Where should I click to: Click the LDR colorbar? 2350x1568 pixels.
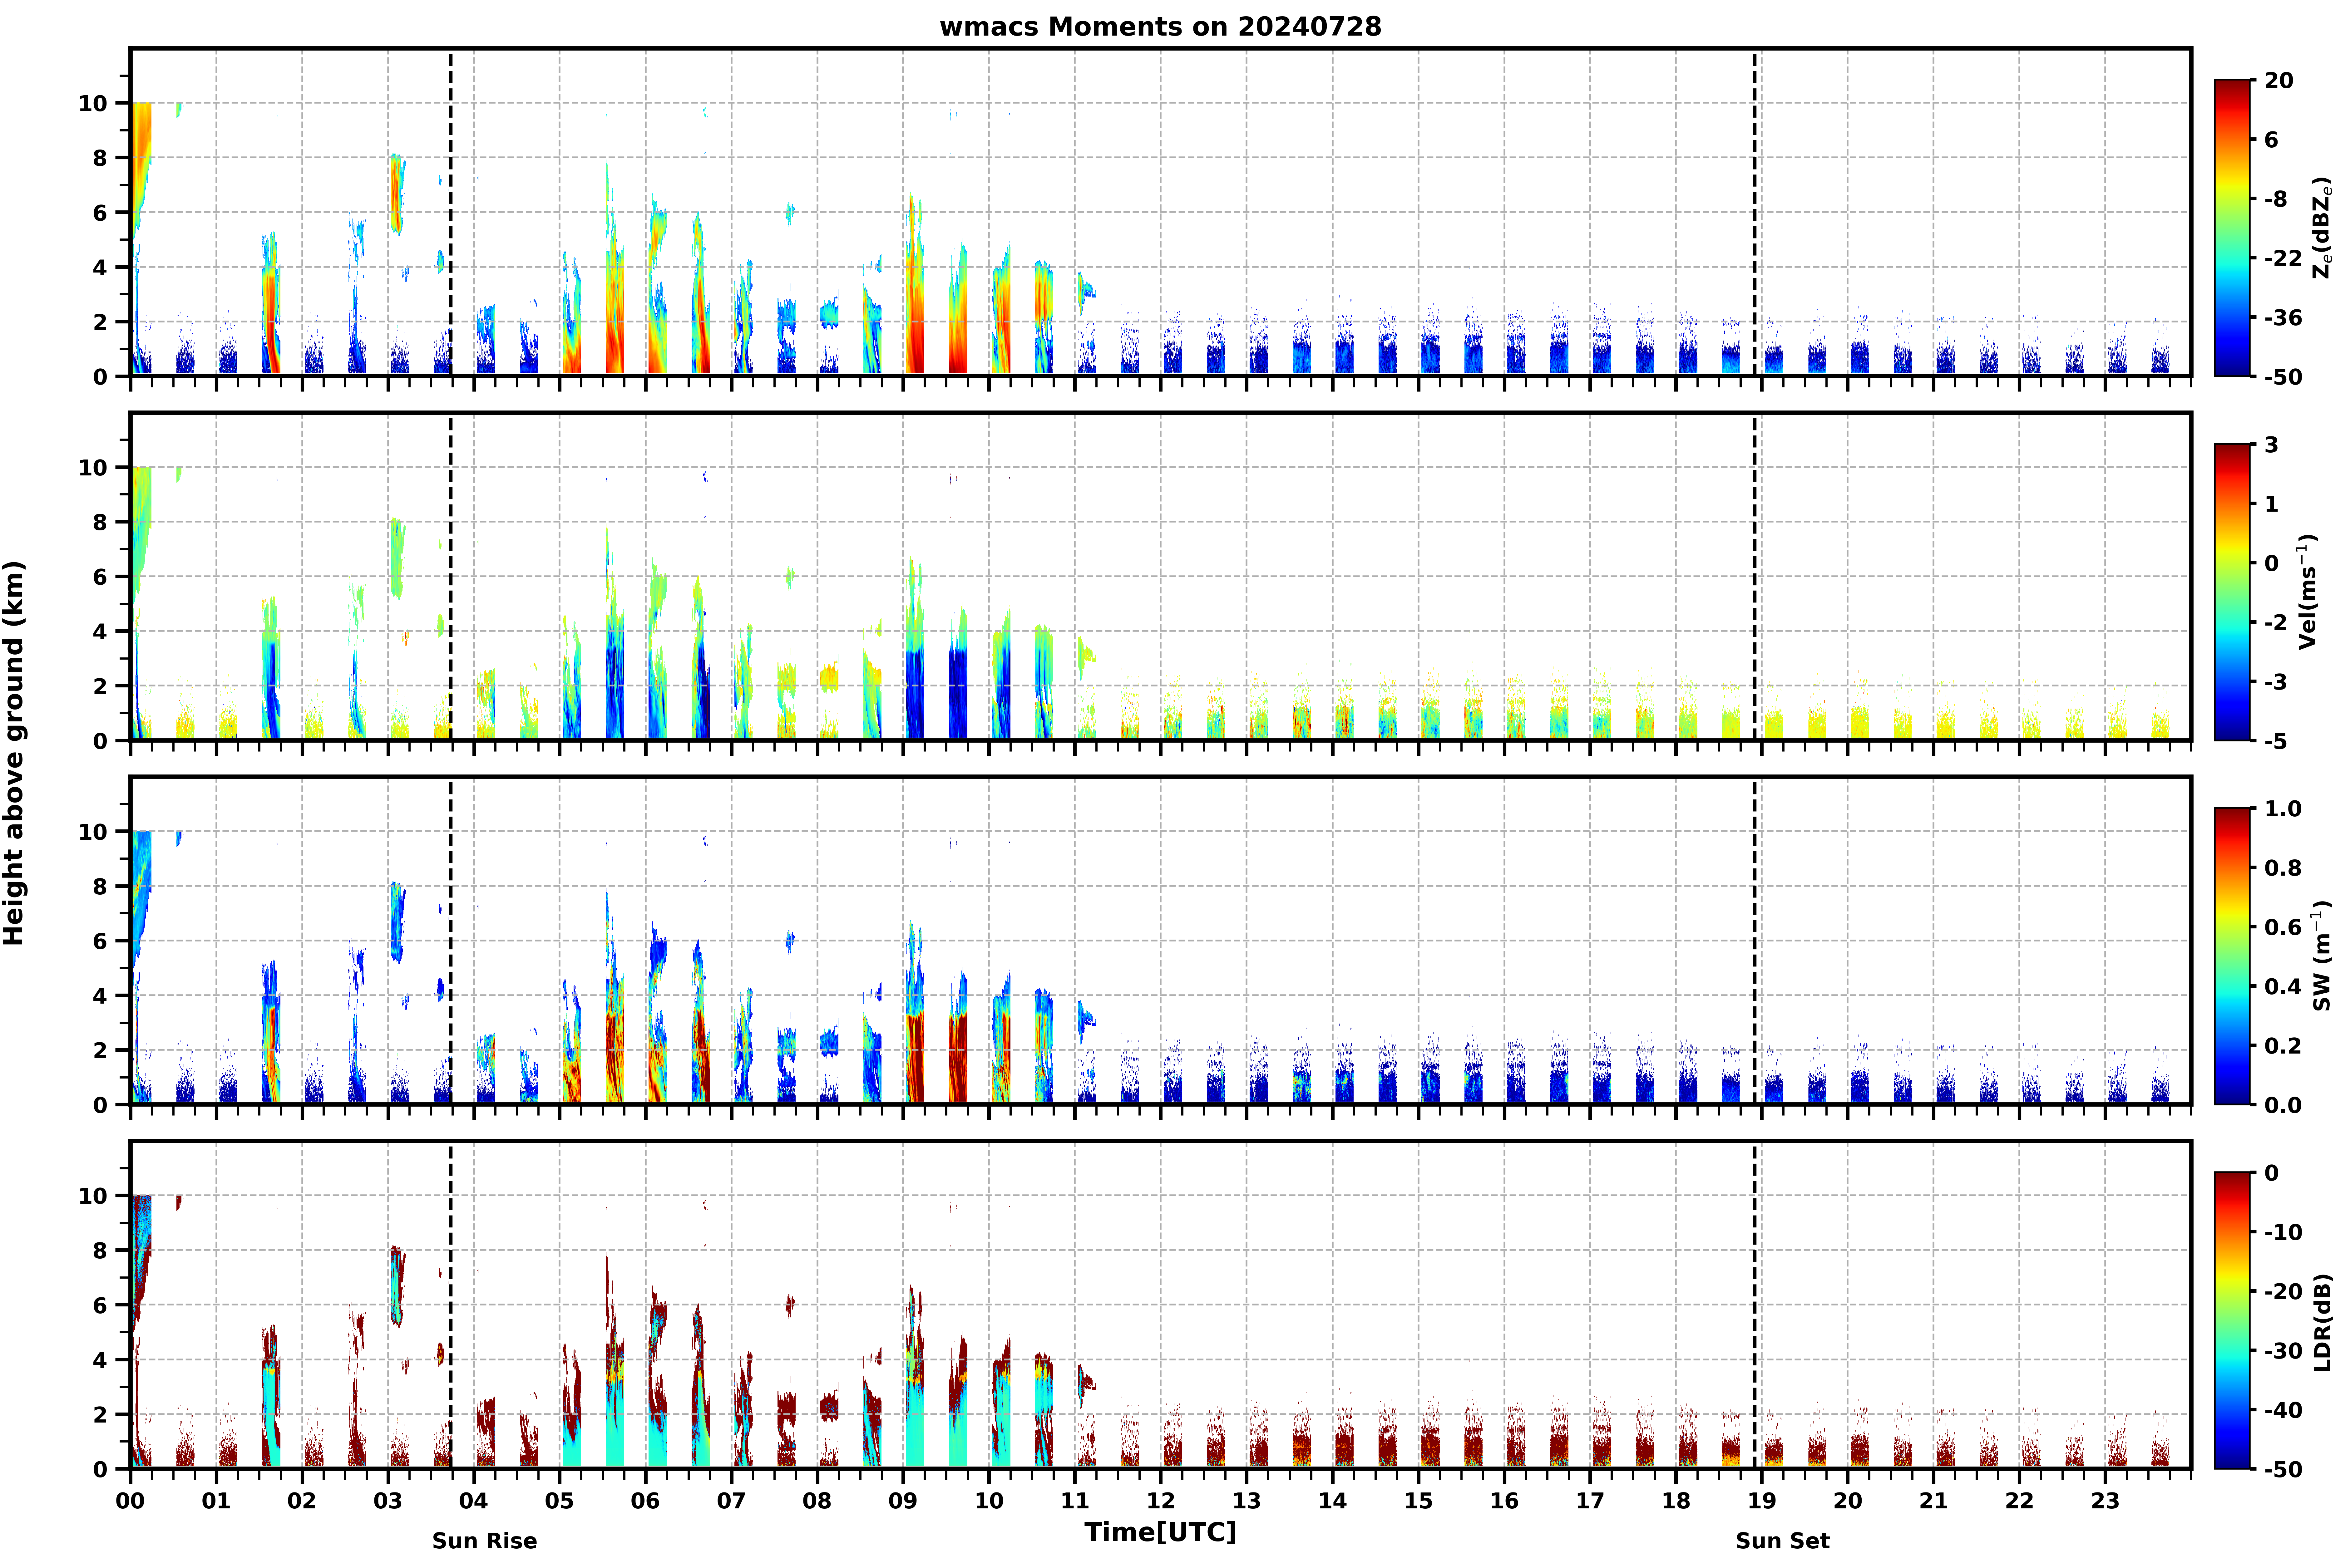[2232, 1320]
